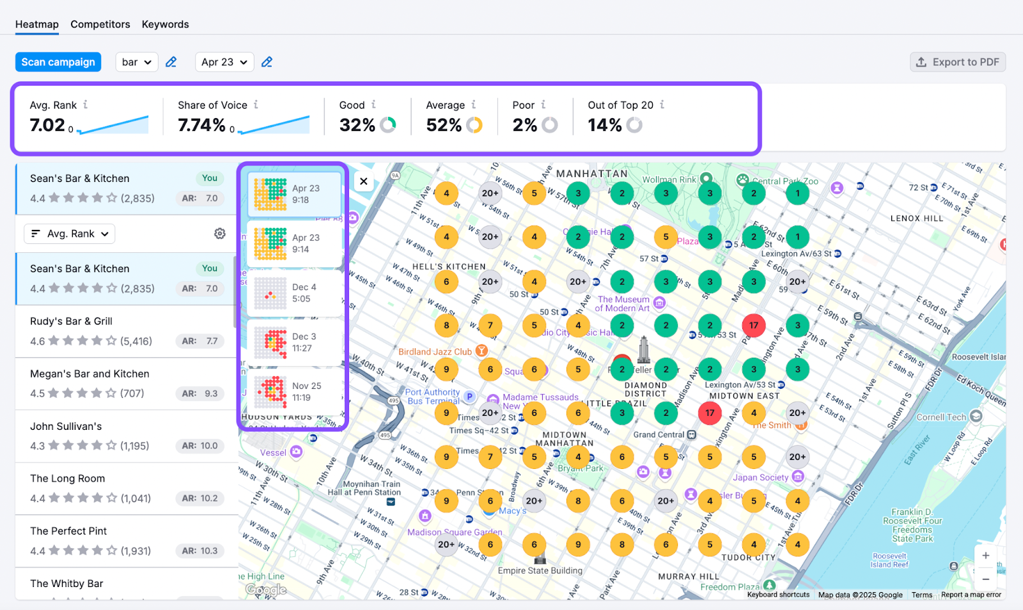1023x610 pixels.
Task: Click the Average metric info icon
Action: pos(473,104)
